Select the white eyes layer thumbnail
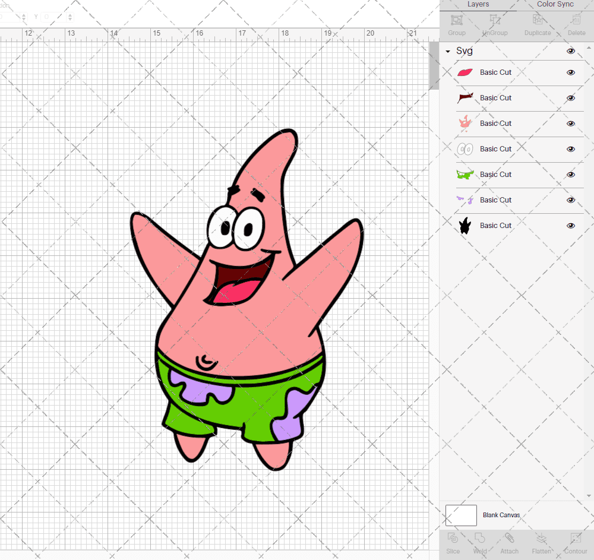Image resolution: width=594 pixels, height=560 pixels. pos(465,149)
